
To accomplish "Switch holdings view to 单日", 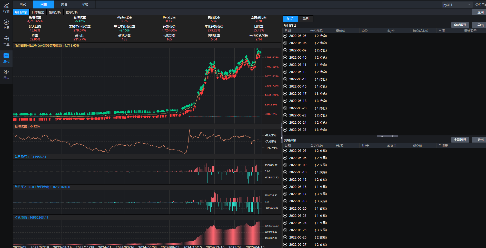I will [x=305, y=19].
